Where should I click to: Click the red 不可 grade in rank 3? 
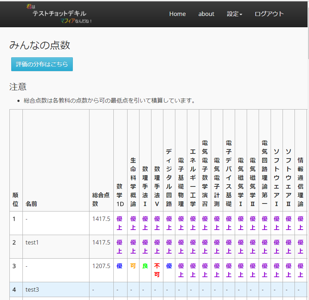[157, 270]
